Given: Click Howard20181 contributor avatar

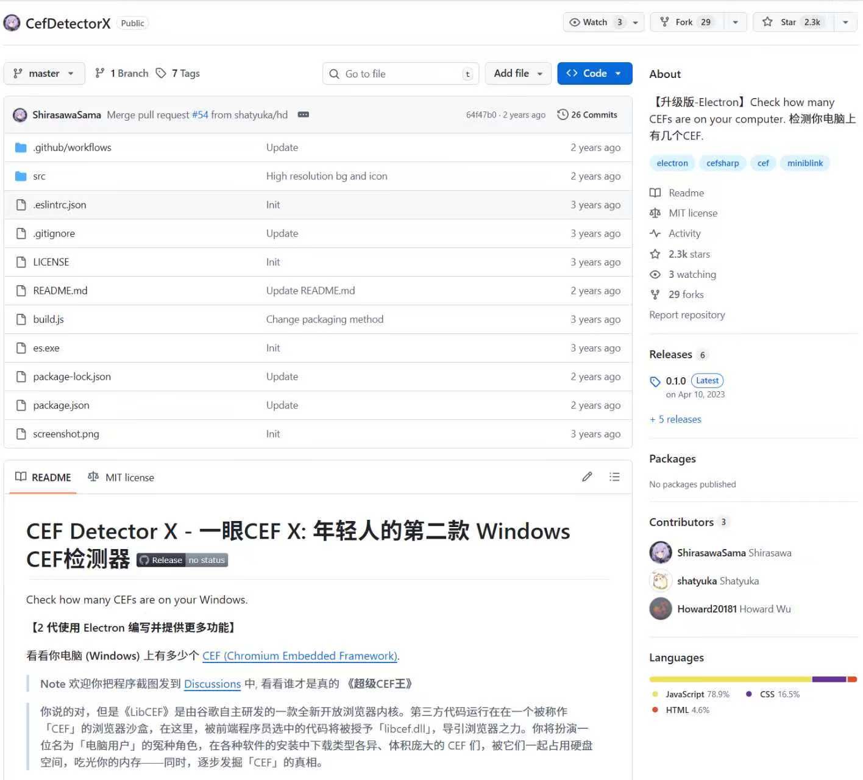Looking at the screenshot, I should (661, 609).
